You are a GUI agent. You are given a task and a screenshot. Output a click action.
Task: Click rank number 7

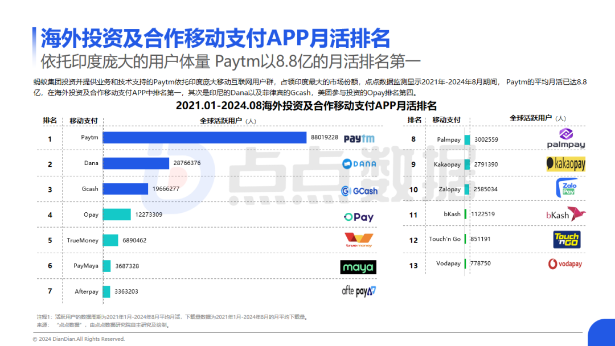coord(50,291)
